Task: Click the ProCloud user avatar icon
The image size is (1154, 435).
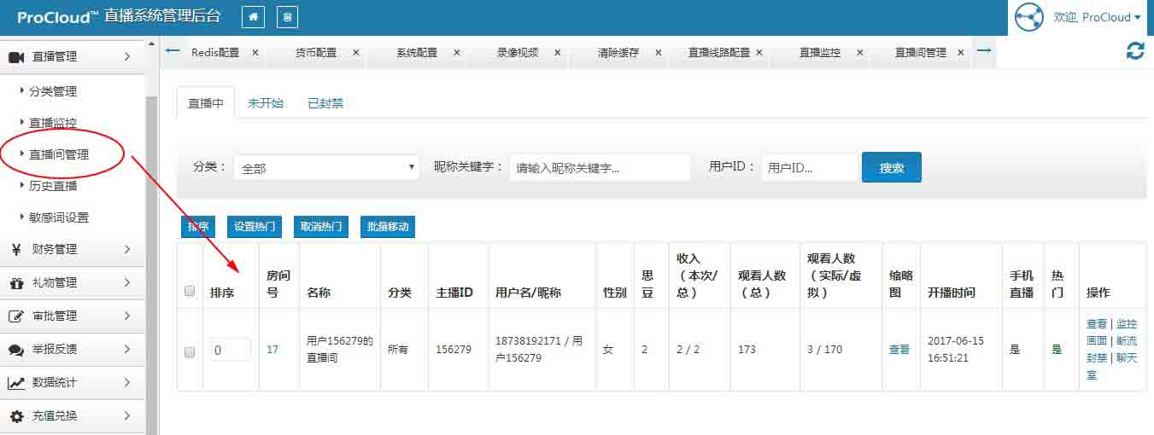Action: [1029, 17]
